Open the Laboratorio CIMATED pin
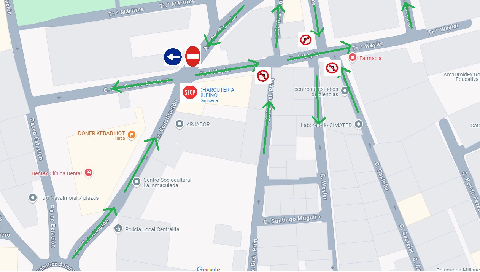The image size is (480, 272). [x=358, y=124]
